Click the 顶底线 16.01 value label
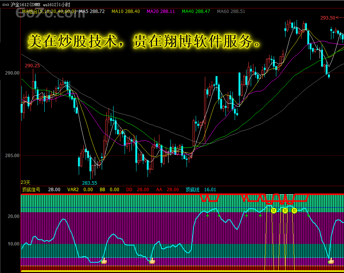Image resolution: width=344 pixels, height=273 pixels. point(201,190)
